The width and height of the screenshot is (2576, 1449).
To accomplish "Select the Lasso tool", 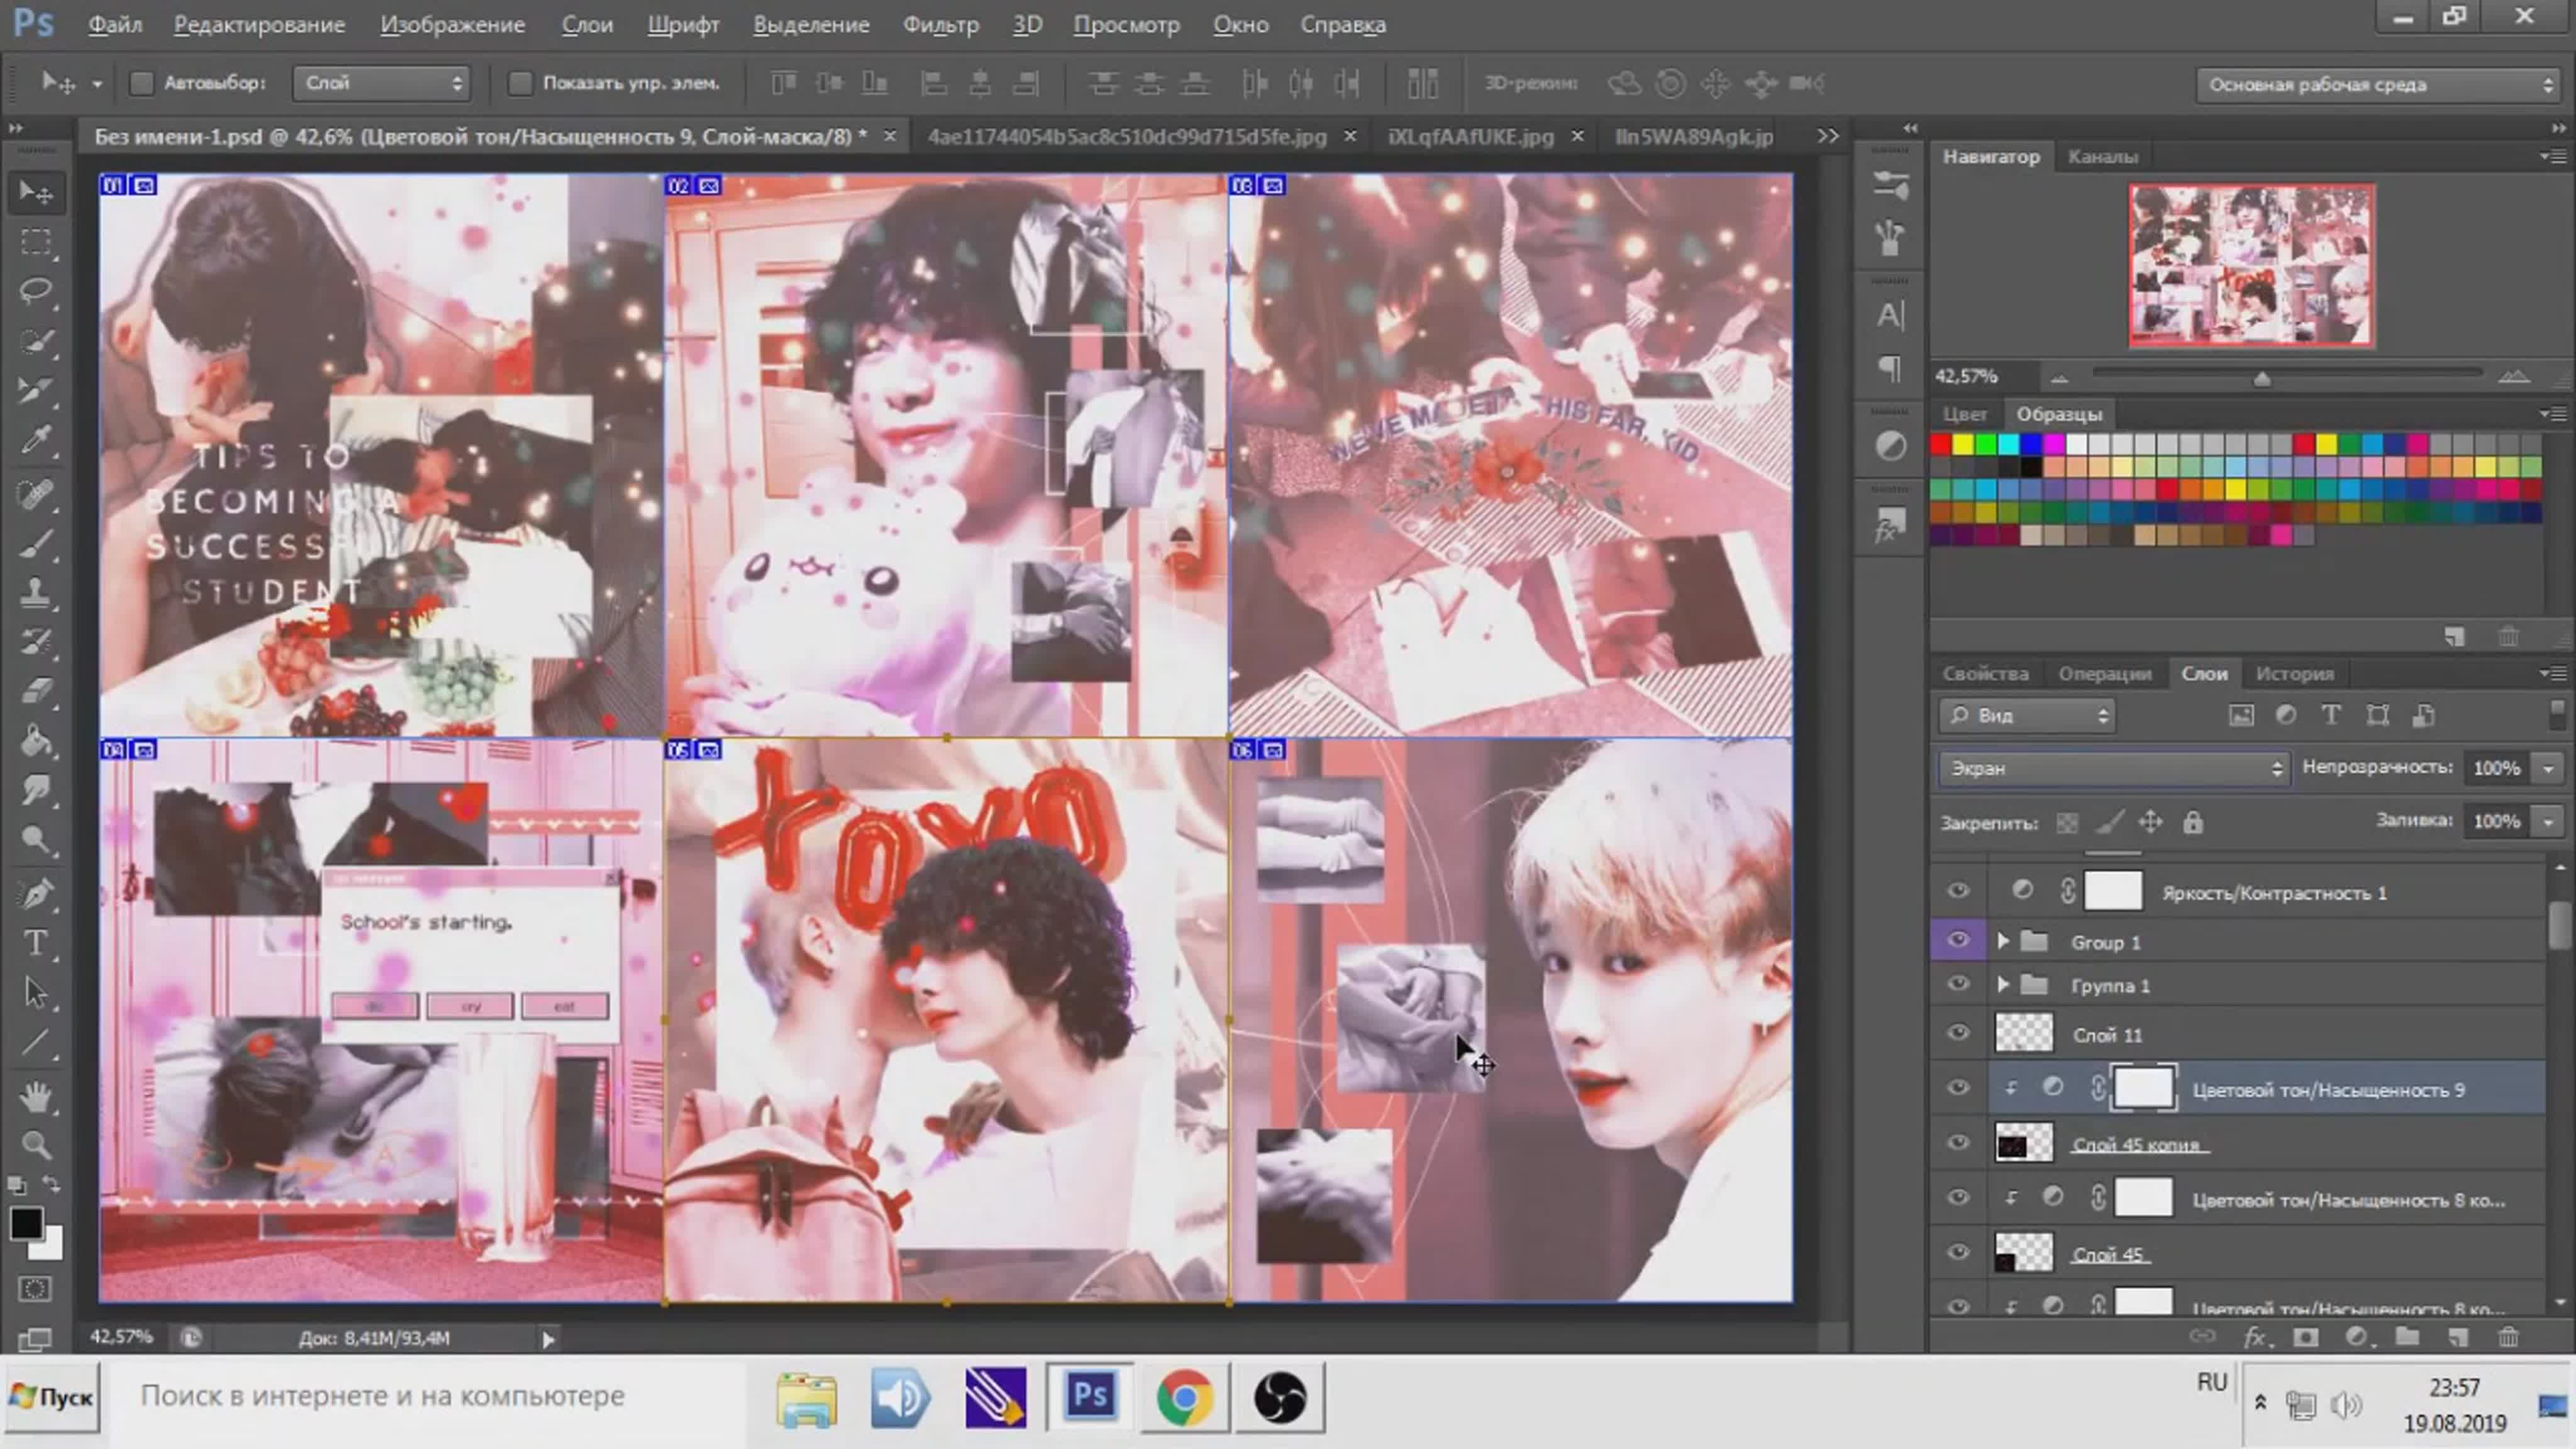I will pos(36,291).
